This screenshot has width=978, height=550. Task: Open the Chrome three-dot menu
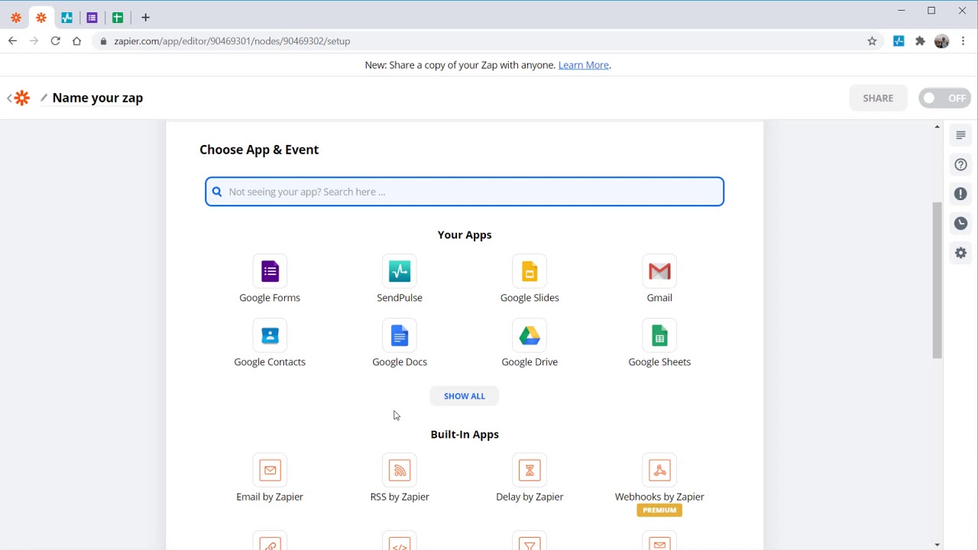coord(963,41)
